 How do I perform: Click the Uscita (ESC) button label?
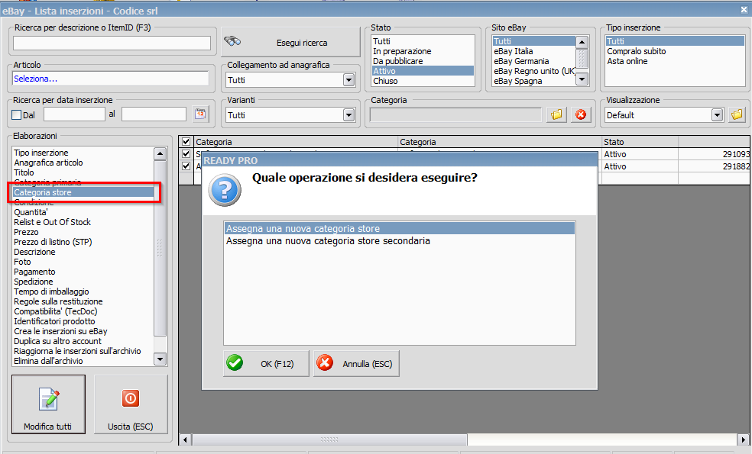131,427
